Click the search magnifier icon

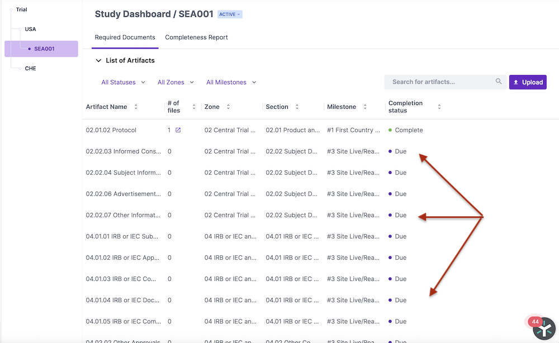pos(499,82)
